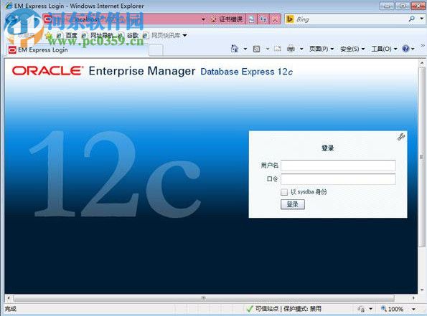Open a new blank tab button

point(156,50)
